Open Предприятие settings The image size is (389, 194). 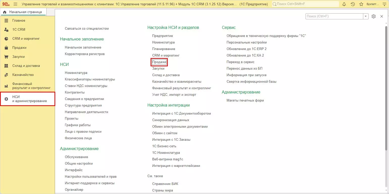(x=162, y=36)
